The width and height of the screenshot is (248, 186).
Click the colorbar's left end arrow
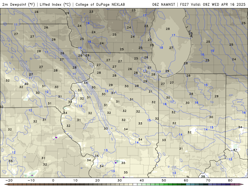pos(6,184)
